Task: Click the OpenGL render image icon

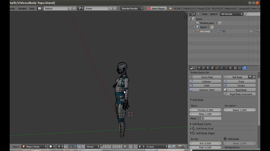Action: (x=179, y=146)
